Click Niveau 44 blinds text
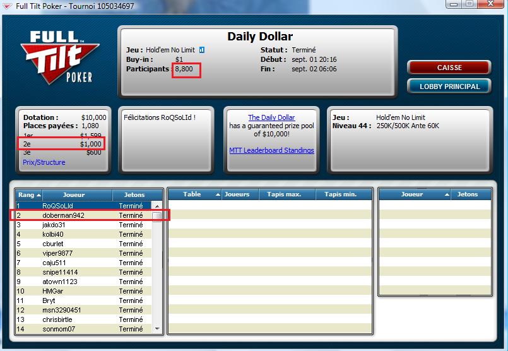Image resolution: width=508 pixels, height=351 pixels. pos(386,126)
